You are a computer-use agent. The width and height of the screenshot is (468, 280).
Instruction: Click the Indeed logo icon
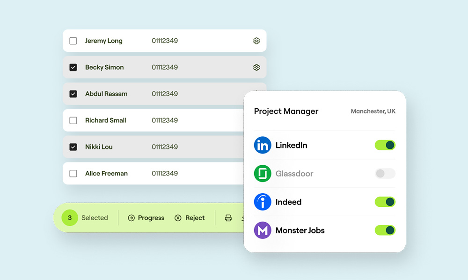tap(263, 202)
